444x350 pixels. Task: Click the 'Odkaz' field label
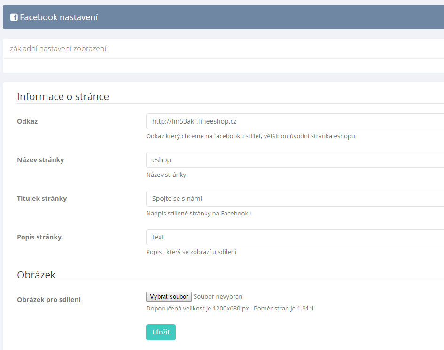coord(27,121)
